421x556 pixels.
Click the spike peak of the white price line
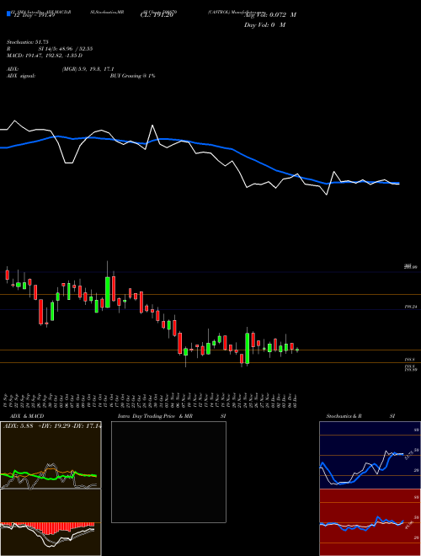pos(152,126)
